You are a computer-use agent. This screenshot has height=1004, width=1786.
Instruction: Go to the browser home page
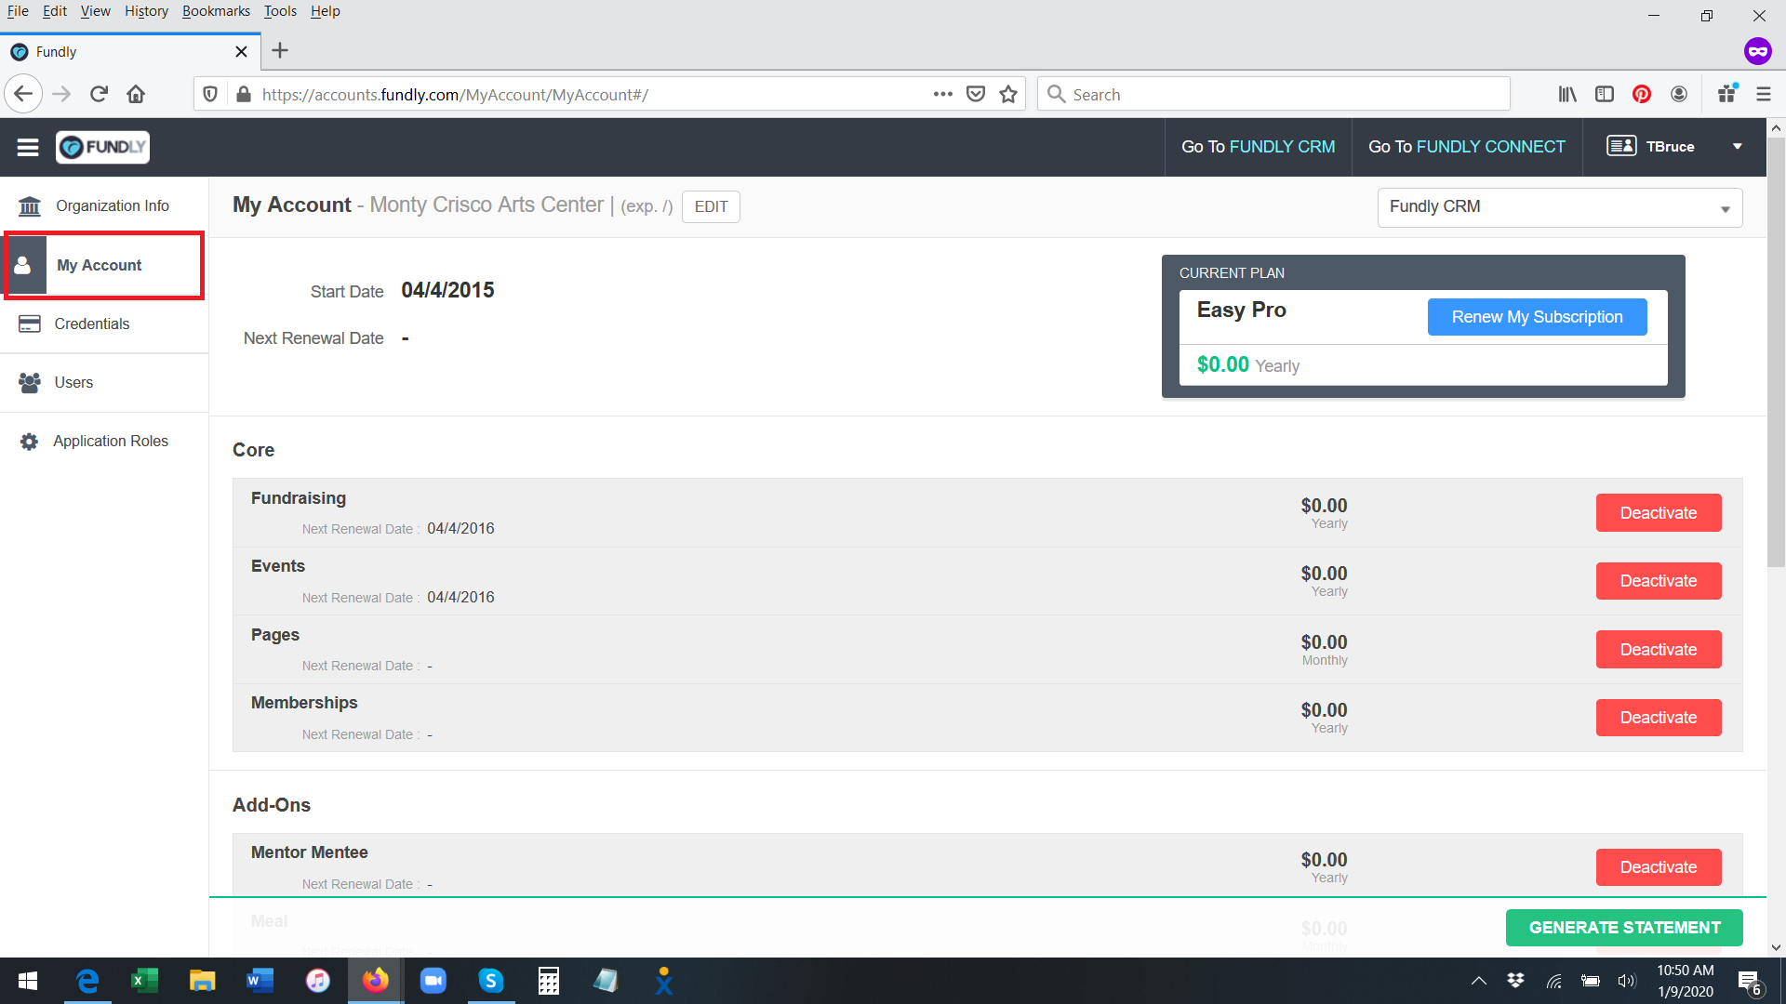tap(136, 94)
